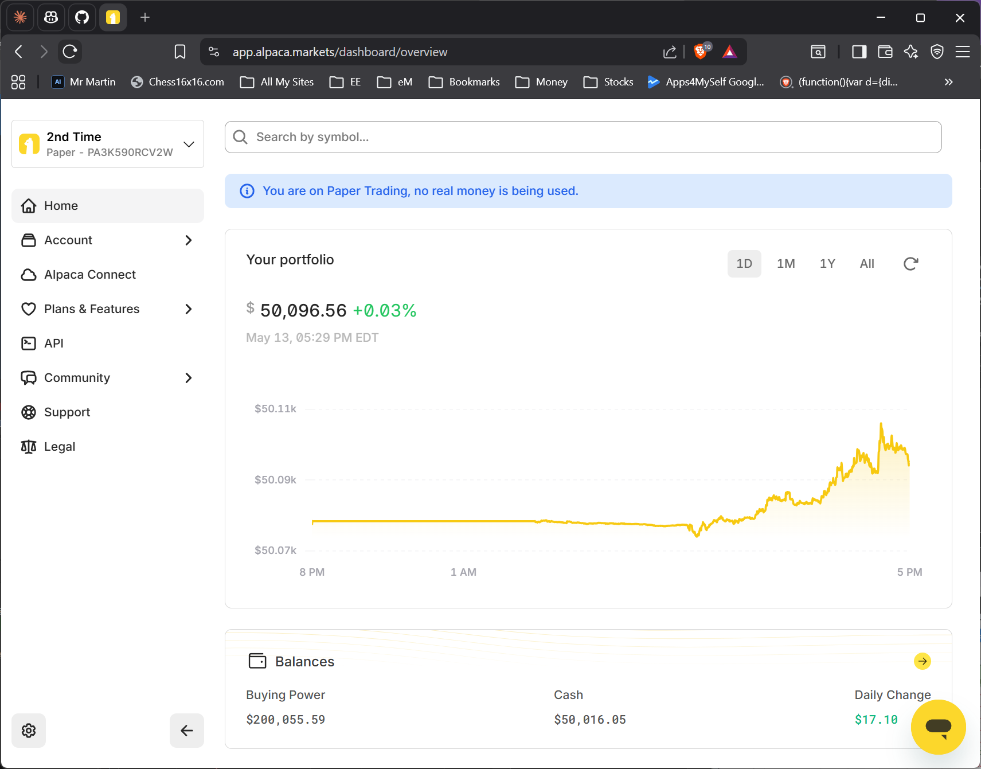Open the VPN shield icon
This screenshot has width=981, height=769.
pyautogui.click(x=937, y=52)
